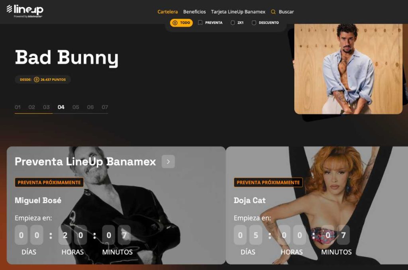408x270 pixels.
Task: Open the Bad Bunny artist photo
Action: tap(348, 68)
